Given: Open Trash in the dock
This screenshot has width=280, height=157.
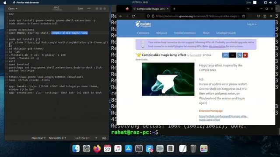Looking at the screenshot, I should [x=193, y=148].
